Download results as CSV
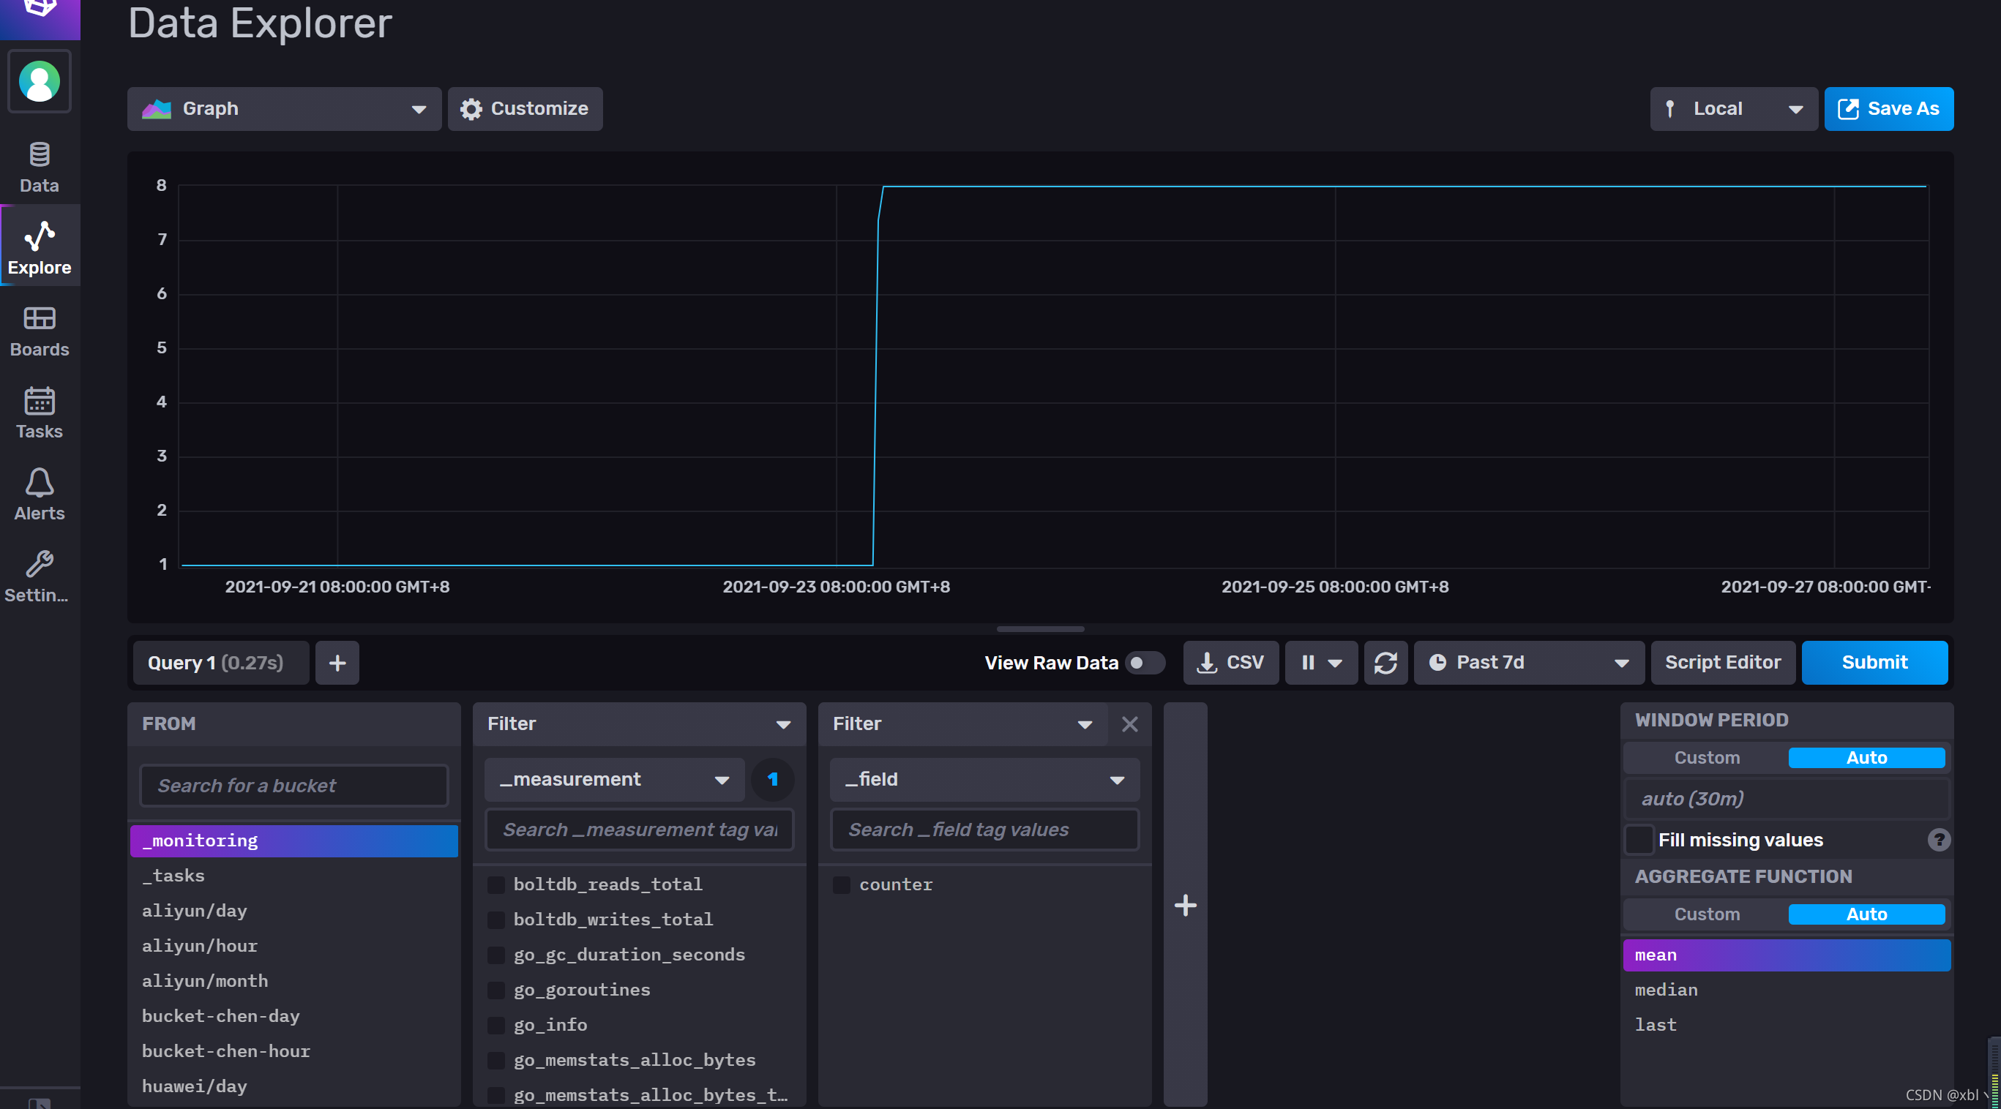Image resolution: width=2001 pixels, height=1109 pixels. [x=1231, y=663]
